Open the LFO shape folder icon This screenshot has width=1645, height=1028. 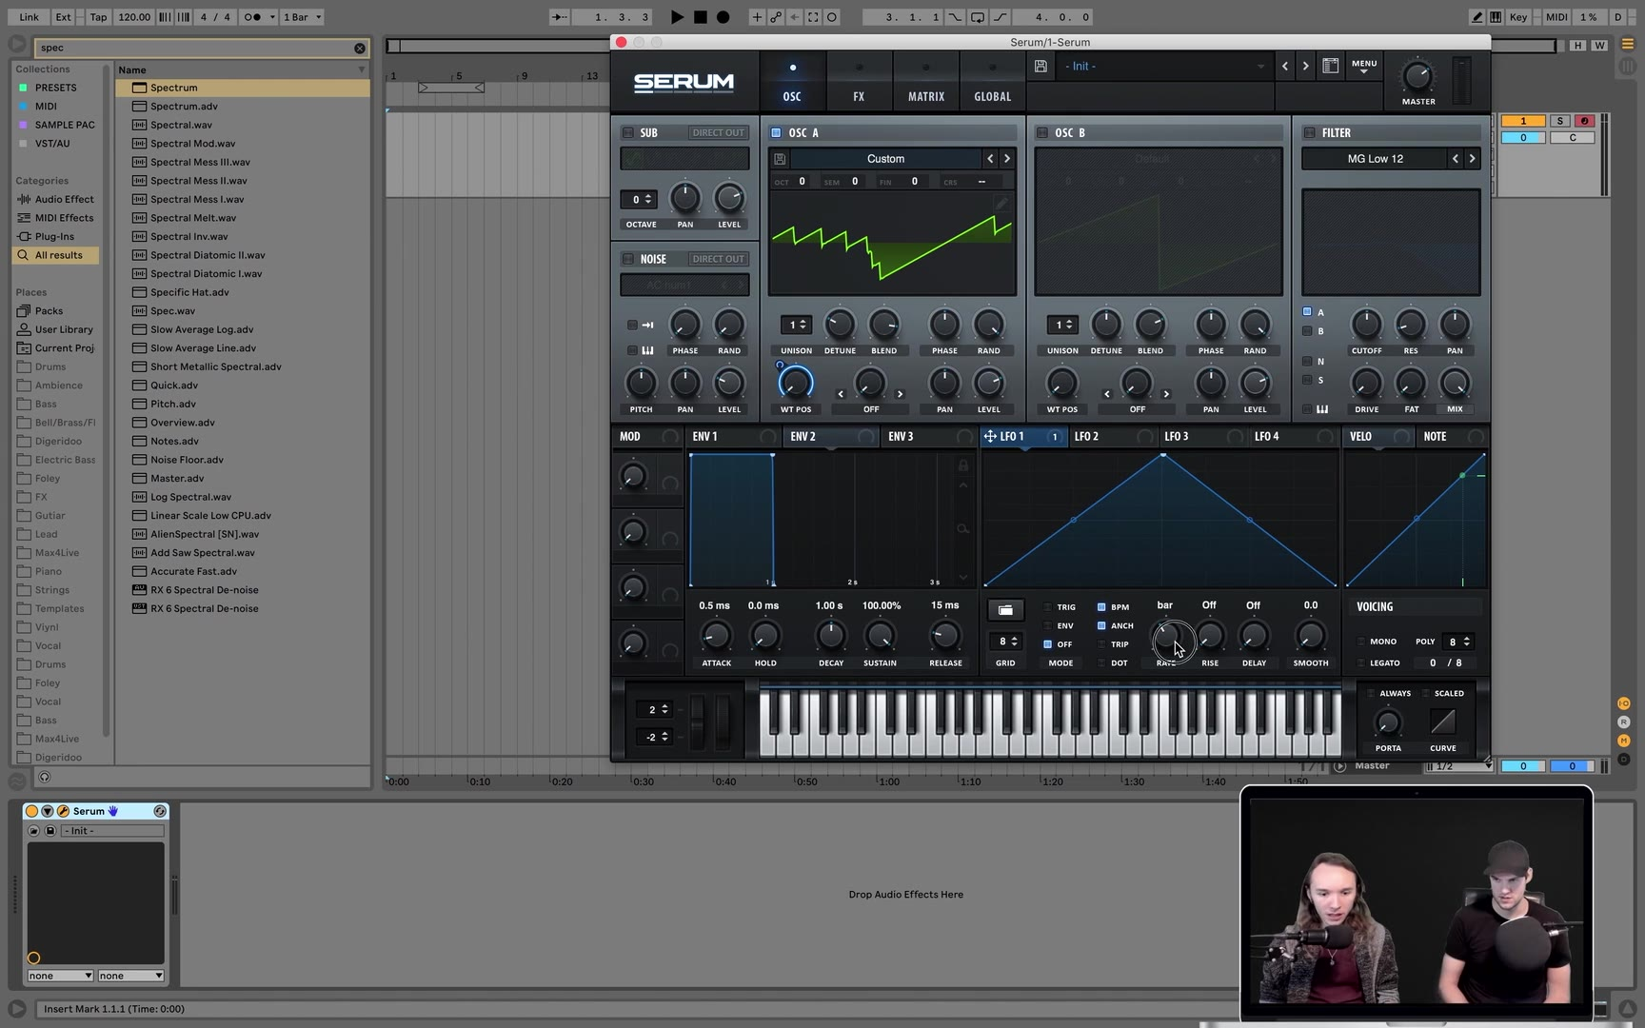(1005, 610)
